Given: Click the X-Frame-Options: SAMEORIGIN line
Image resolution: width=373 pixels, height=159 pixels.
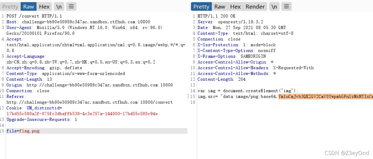Looking at the screenshot, I should point(232,56).
